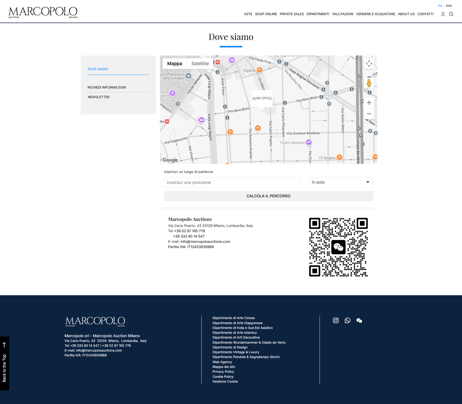Open site search magnifier icon
The width and height of the screenshot is (462, 404).
click(451, 14)
